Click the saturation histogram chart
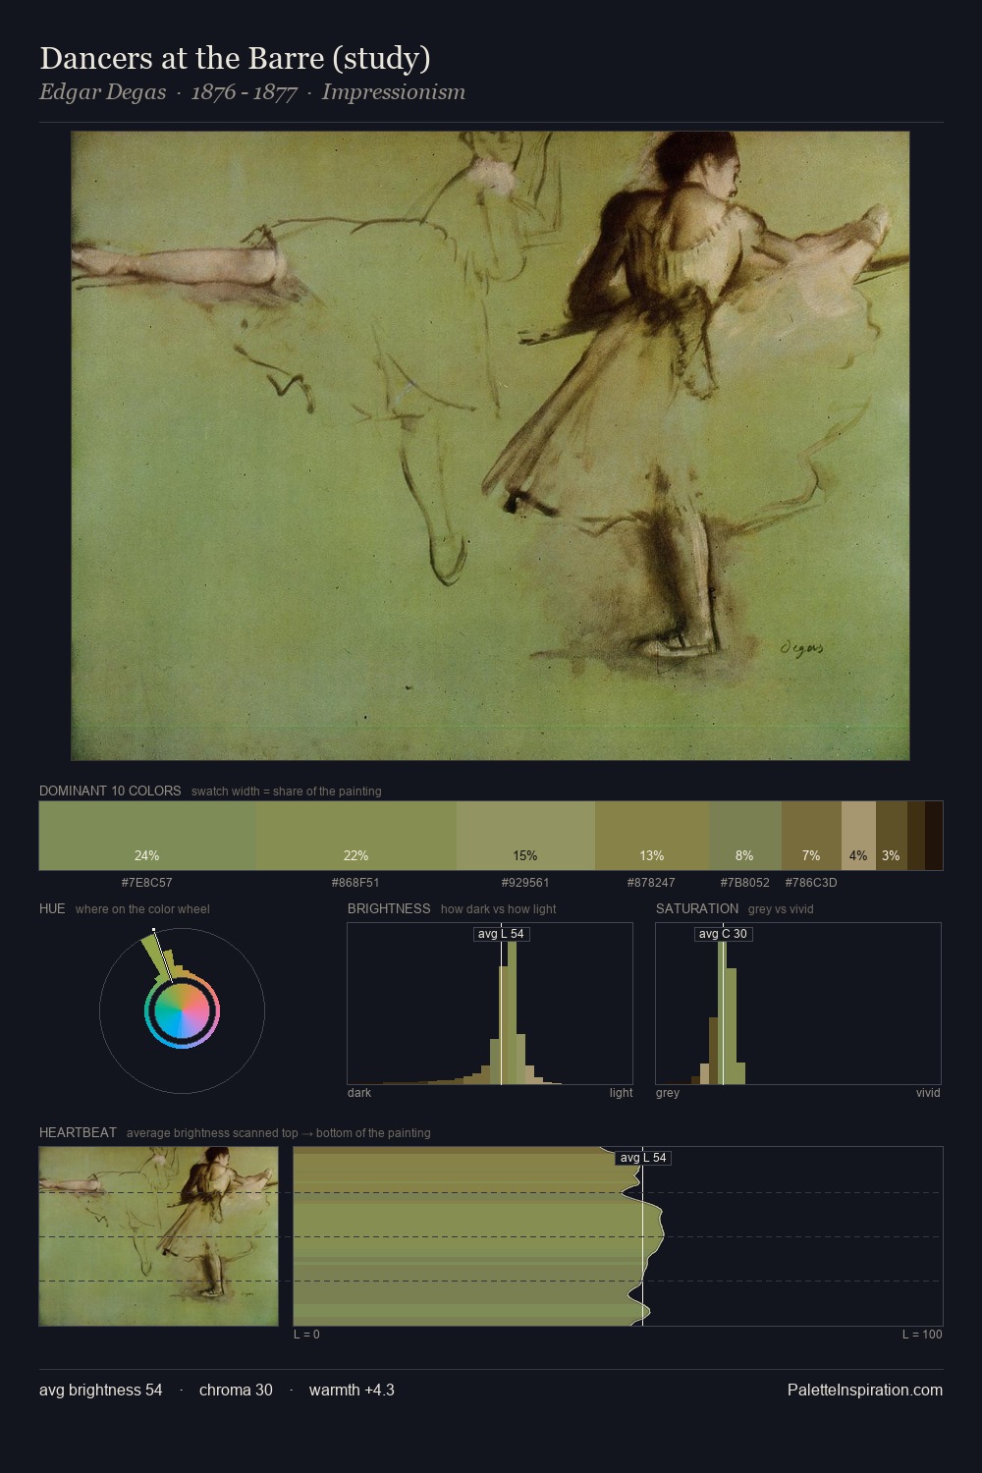This screenshot has width=982, height=1473. [x=798, y=1004]
